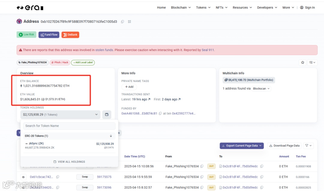Open the list options dropdown near star

312,62
